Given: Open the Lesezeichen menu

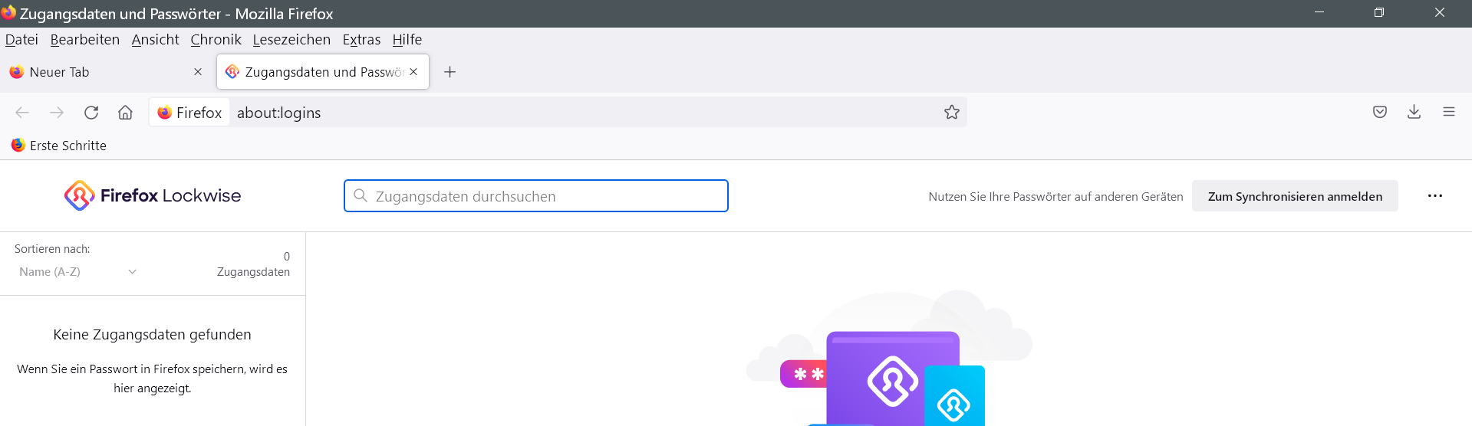Looking at the screenshot, I should [291, 39].
